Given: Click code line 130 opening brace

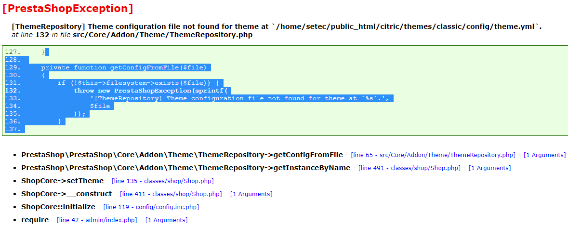Looking at the screenshot, I should pos(43,75).
